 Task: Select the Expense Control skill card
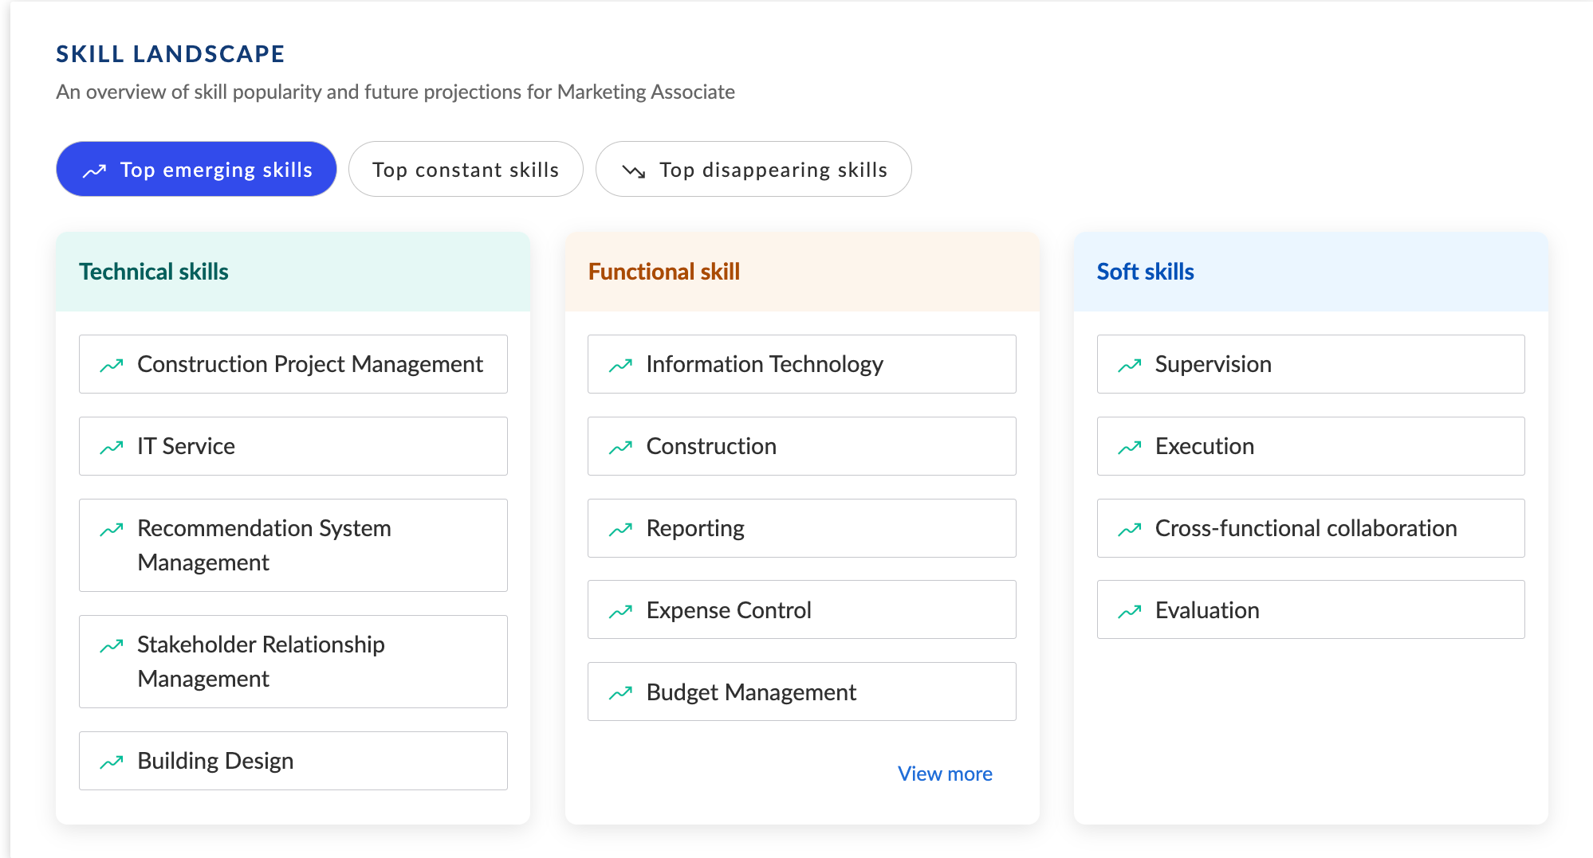[801, 610]
